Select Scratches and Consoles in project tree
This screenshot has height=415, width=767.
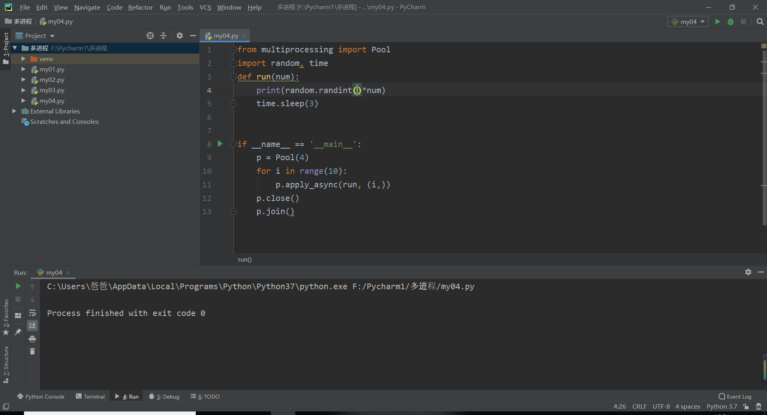[x=64, y=122]
